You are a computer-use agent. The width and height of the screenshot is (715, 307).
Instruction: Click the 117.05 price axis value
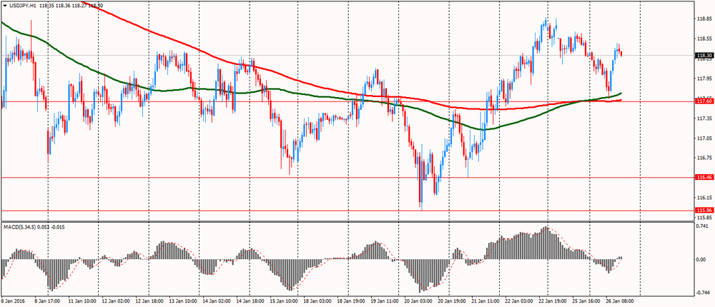click(x=704, y=139)
